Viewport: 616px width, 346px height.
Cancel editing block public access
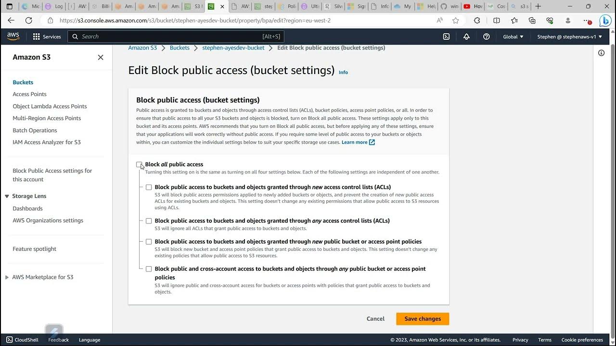pyautogui.click(x=375, y=319)
